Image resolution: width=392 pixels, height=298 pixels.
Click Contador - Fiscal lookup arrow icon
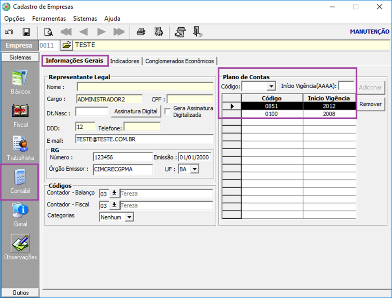click(x=114, y=205)
